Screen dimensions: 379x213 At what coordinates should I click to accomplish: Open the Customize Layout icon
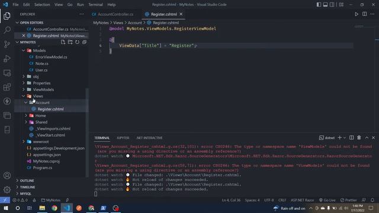click(341, 4)
